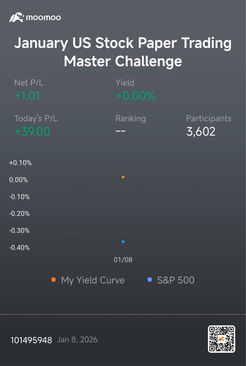Viewport: 246px width, 366px height.
Task: Select the orange yield data point on chart
Action: click(x=123, y=177)
